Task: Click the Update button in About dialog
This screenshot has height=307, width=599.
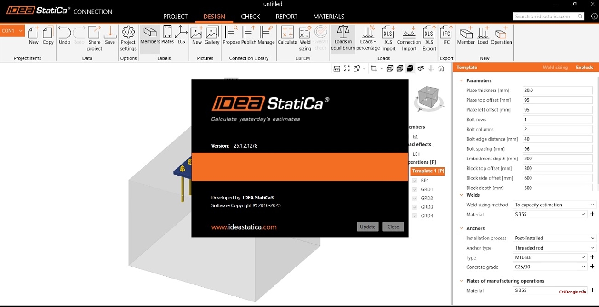Action: (368, 227)
